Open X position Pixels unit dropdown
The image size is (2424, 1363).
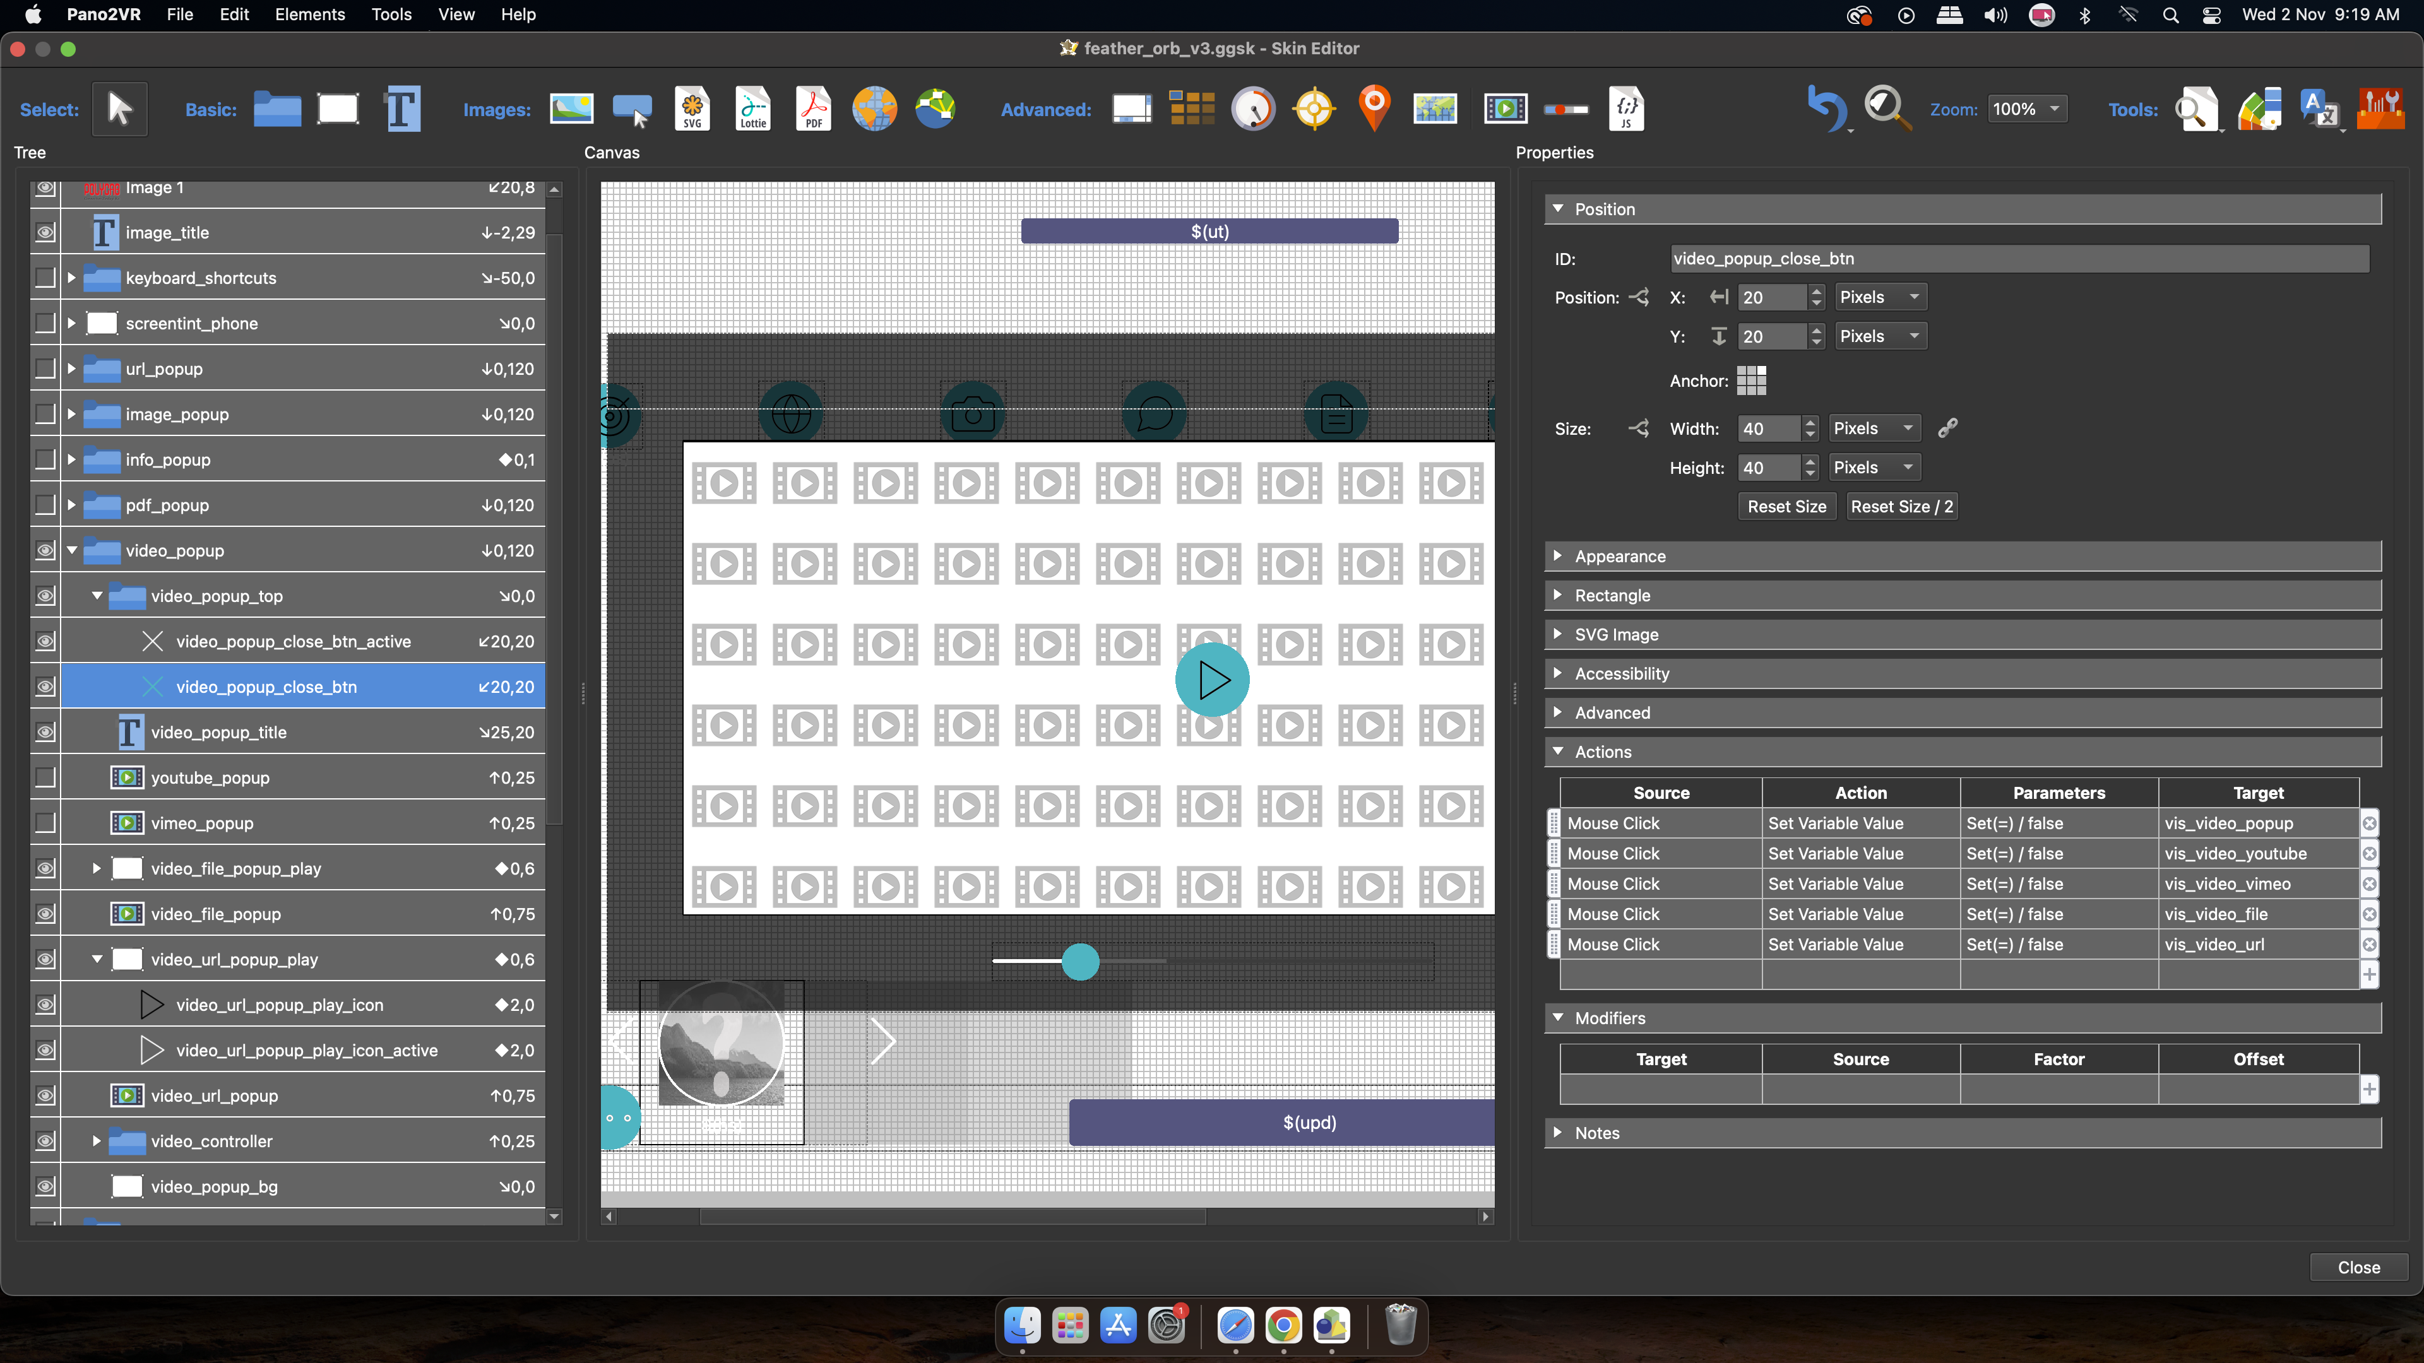click(x=1880, y=297)
